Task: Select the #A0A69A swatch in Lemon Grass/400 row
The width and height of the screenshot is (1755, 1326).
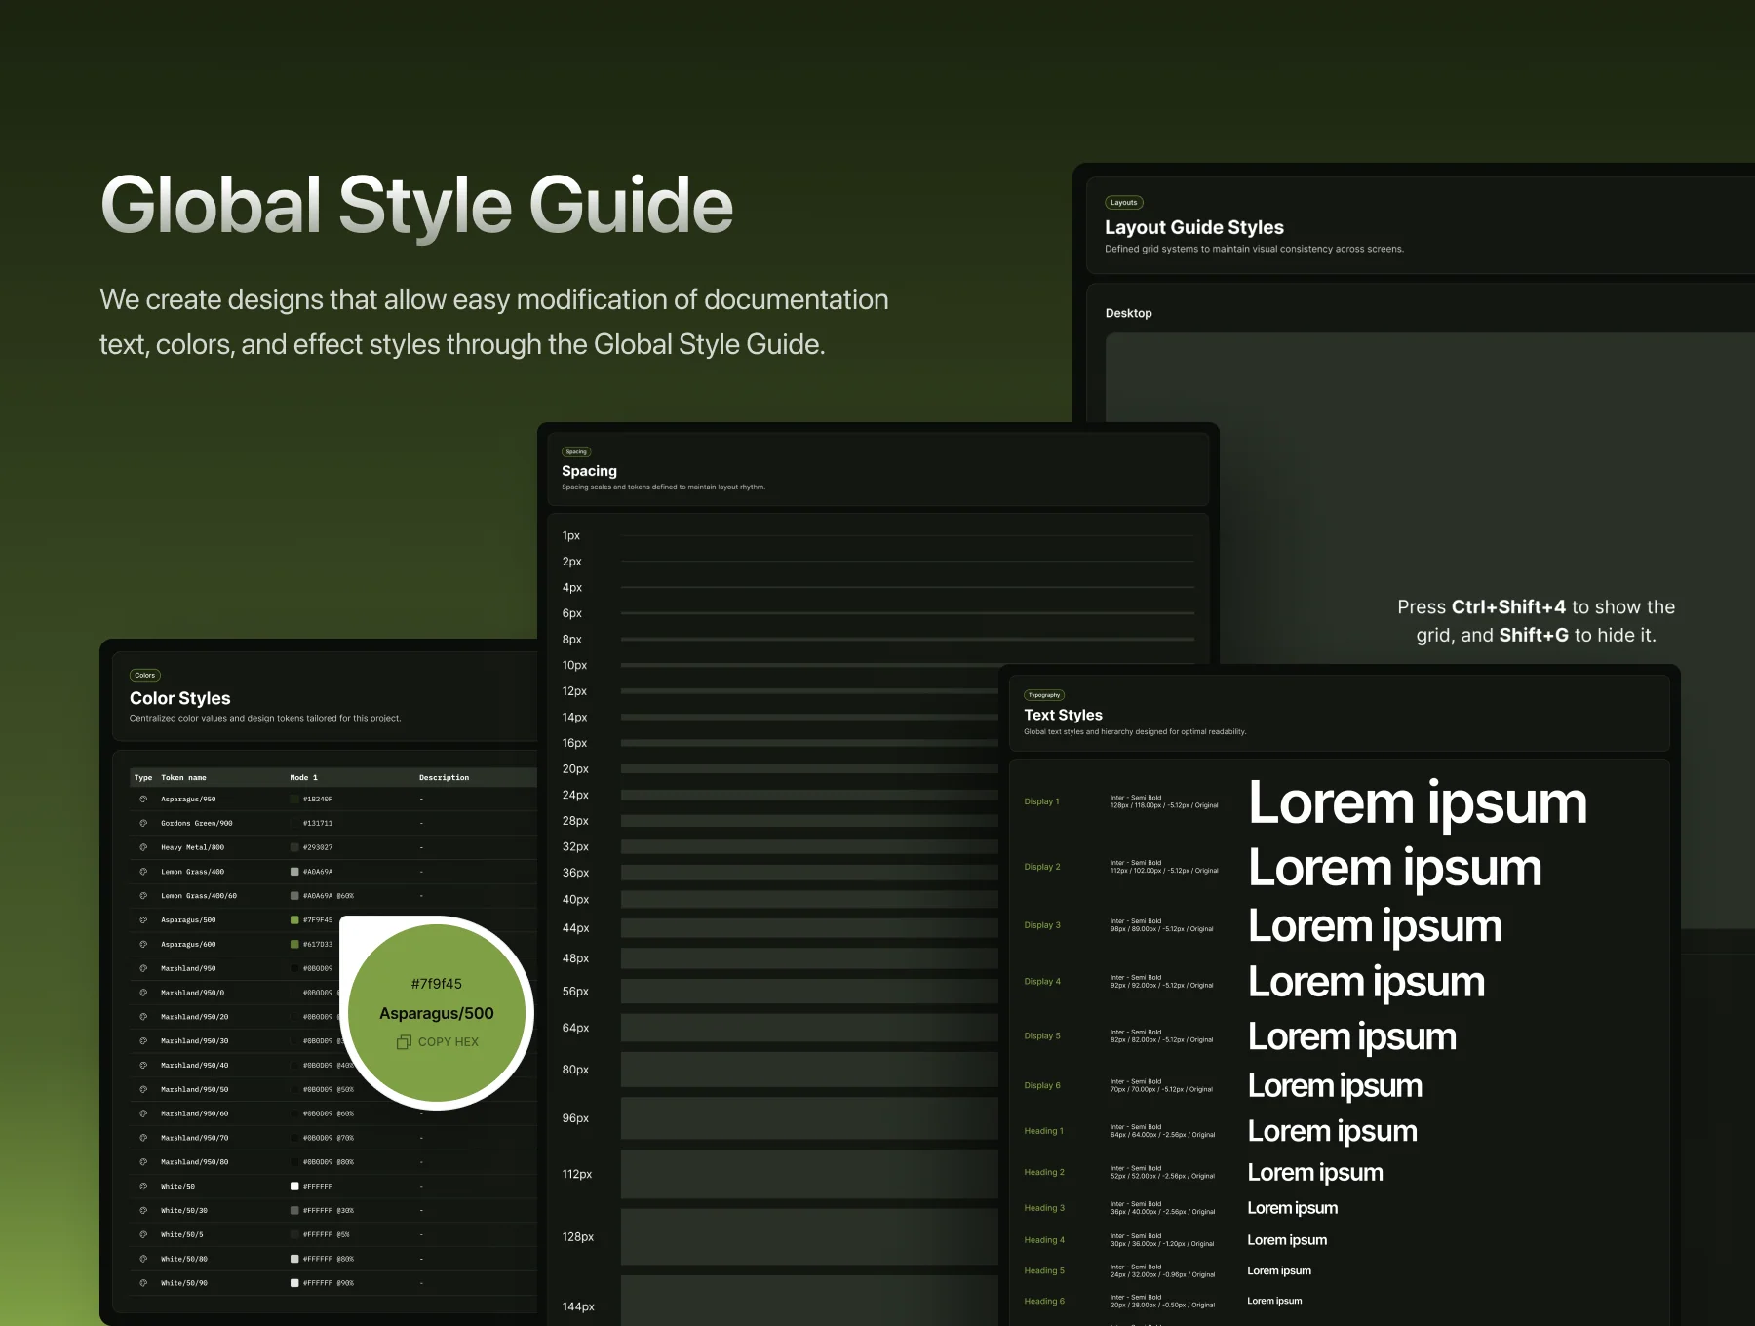Action: (294, 872)
